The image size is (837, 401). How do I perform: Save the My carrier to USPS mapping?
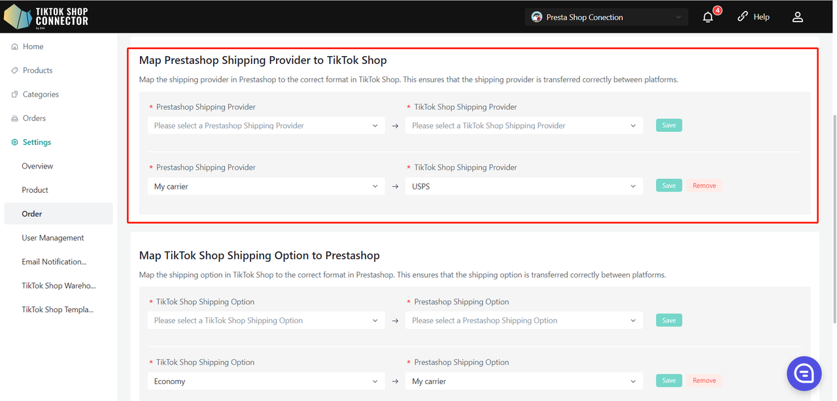point(669,185)
